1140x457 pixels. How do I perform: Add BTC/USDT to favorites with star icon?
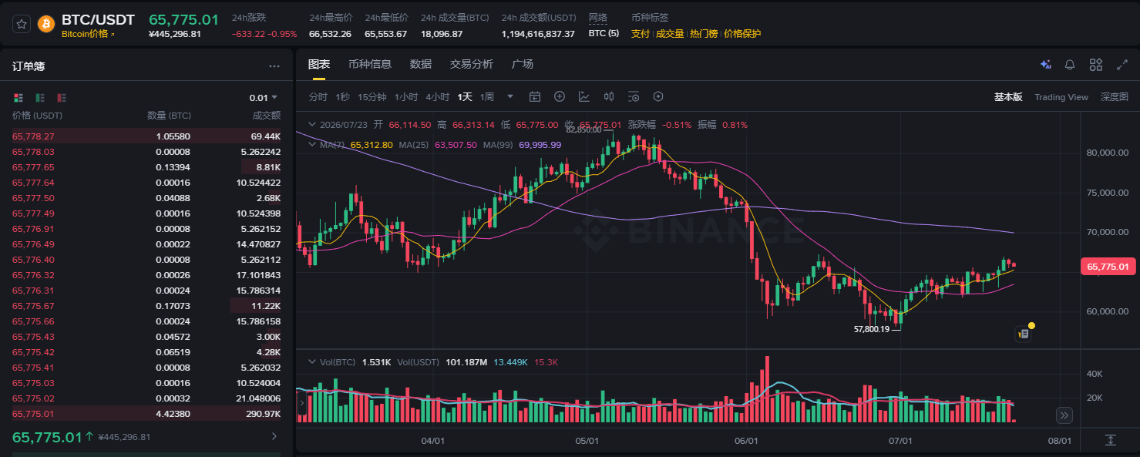pos(22,23)
